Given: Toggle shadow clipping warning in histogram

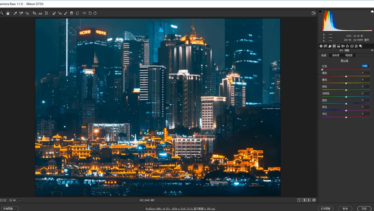Looking at the screenshot, I should tap(320, 11).
